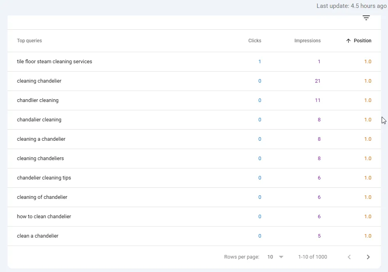Click impressions value 21 for cleaning chandelier

point(318,81)
